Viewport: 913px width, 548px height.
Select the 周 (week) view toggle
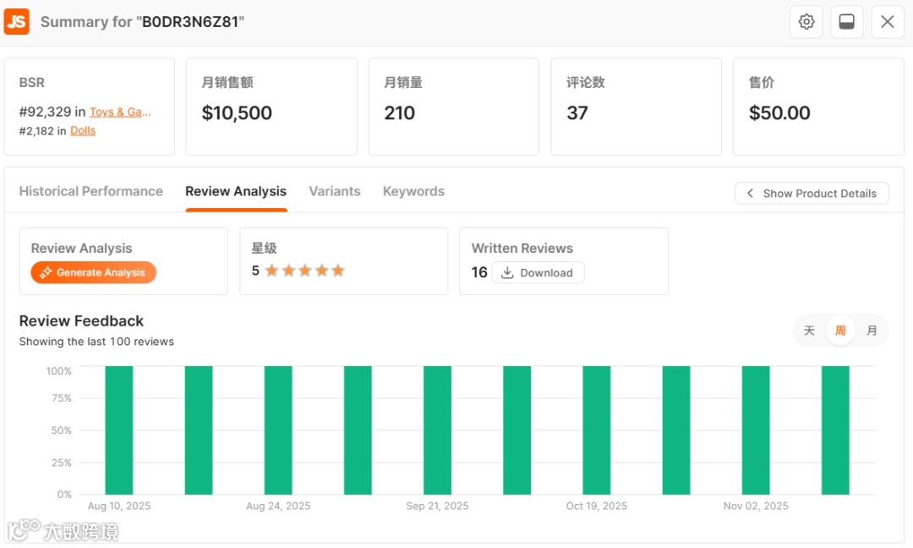click(840, 331)
